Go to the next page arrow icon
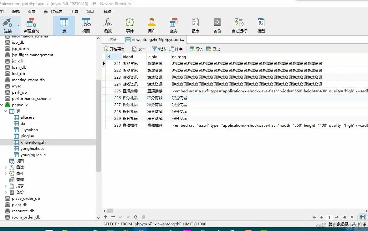Viewport: 368px width, 231px height. [337, 217]
